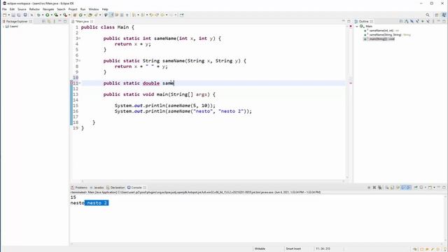The height and width of the screenshot is (252, 448).
Task: Select main(String[]) in Outline
Action: pos(379,39)
